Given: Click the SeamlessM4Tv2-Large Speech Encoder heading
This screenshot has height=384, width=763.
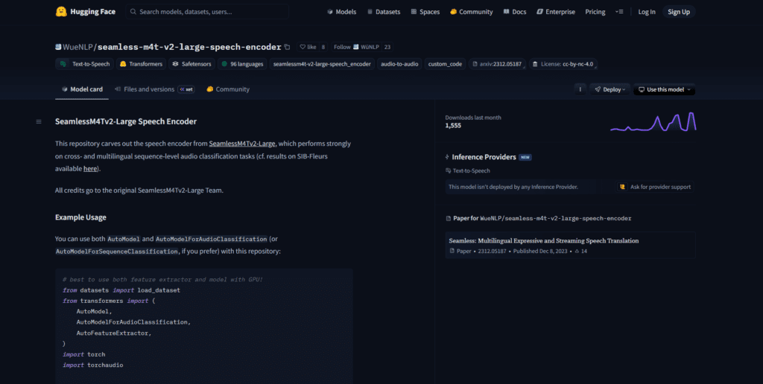Looking at the screenshot, I should (126, 121).
